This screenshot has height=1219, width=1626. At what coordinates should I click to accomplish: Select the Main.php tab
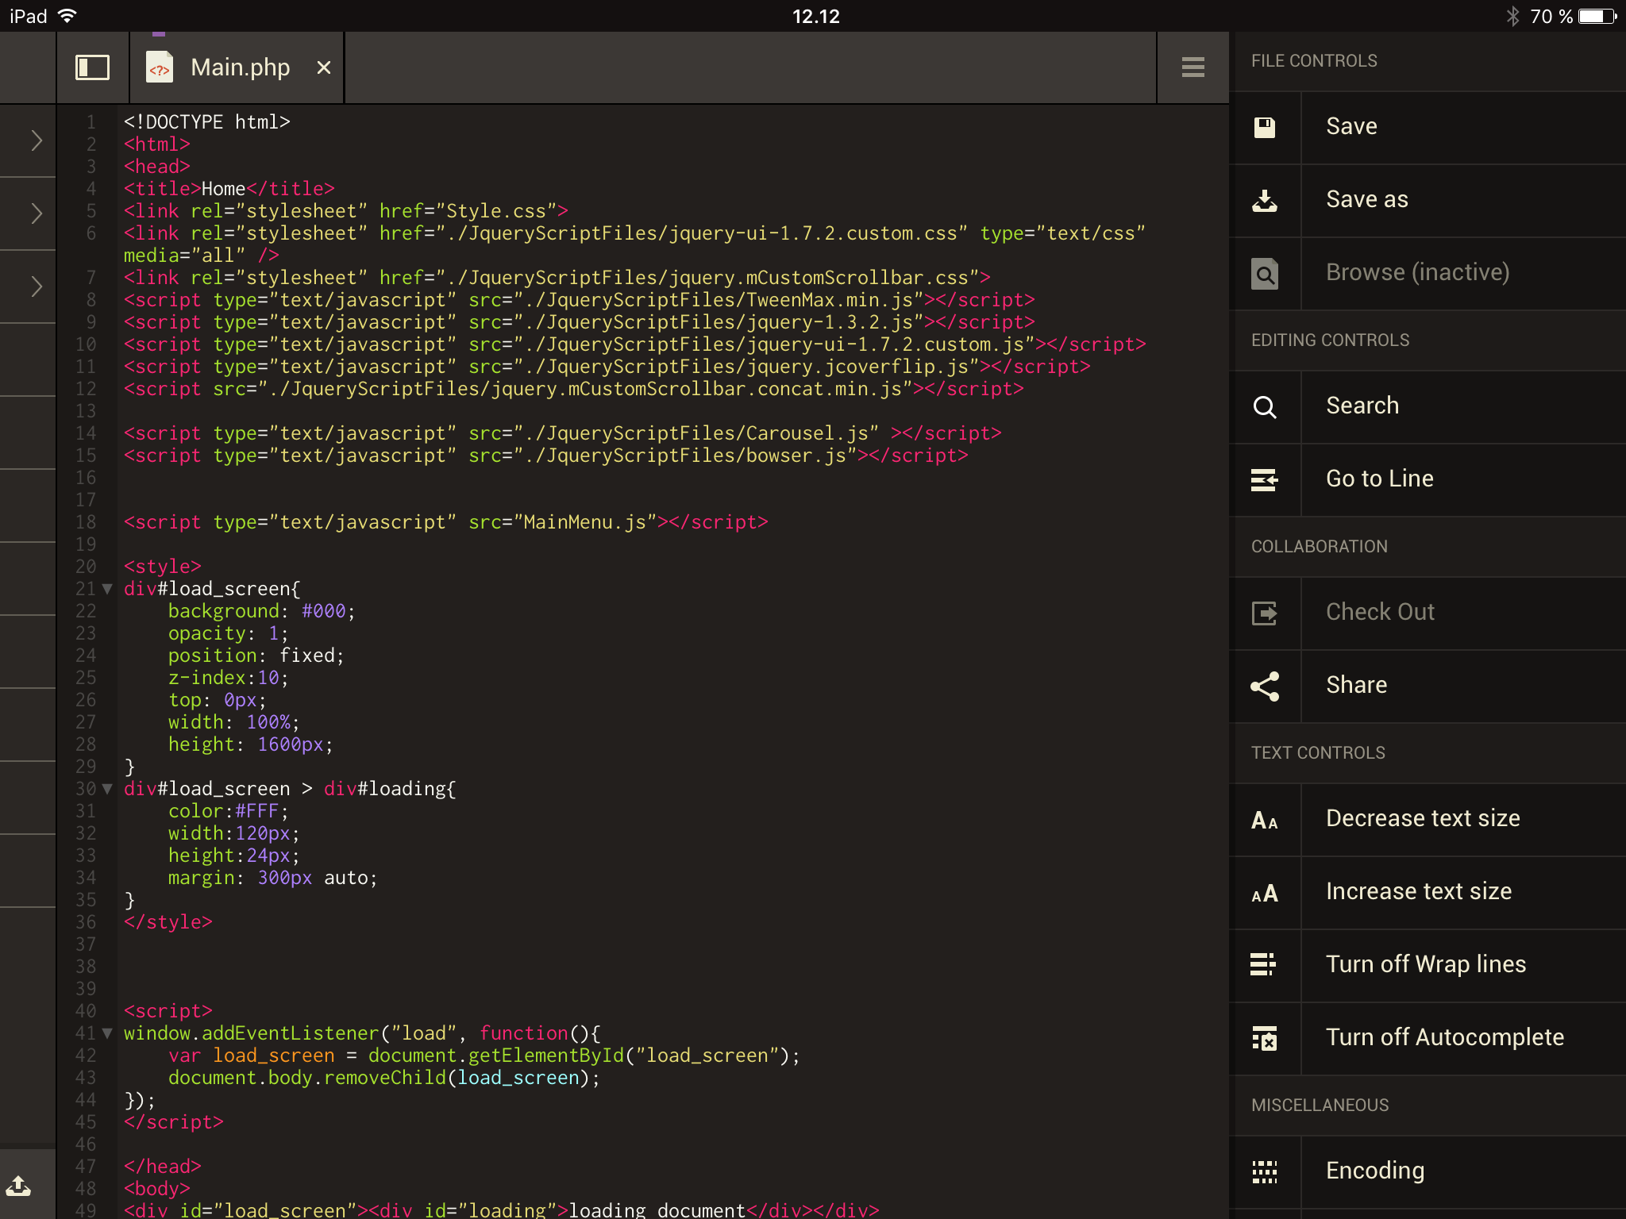pyautogui.click(x=239, y=68)
